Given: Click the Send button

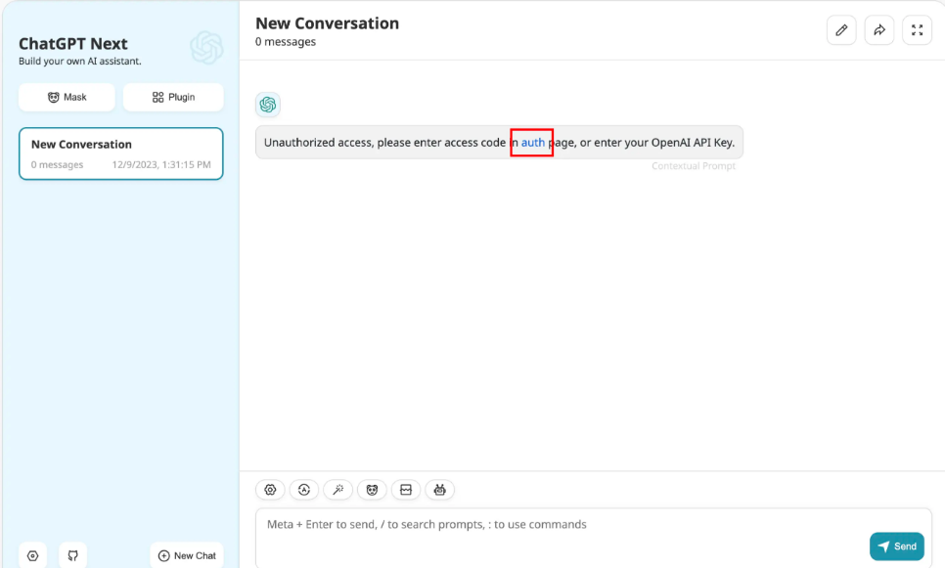Looking at the screenshot, I should pos(897,546).
